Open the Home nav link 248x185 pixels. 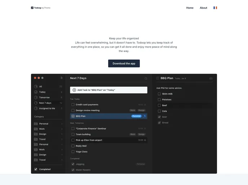pos(190,8)
